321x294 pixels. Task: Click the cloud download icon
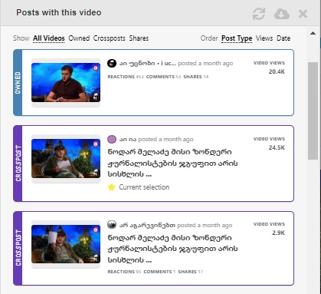pyautogui.click(x=282, y=14)
